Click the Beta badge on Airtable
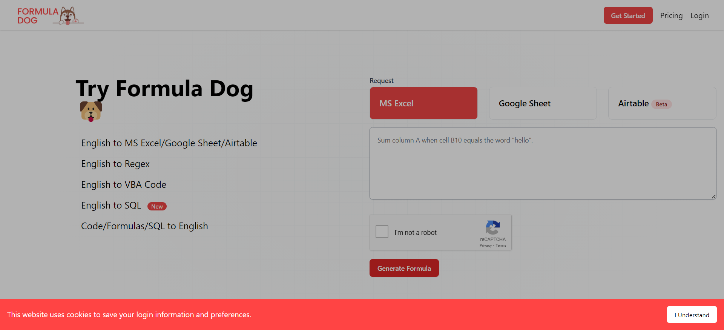The image size is (724, 330). click(661, 104)
